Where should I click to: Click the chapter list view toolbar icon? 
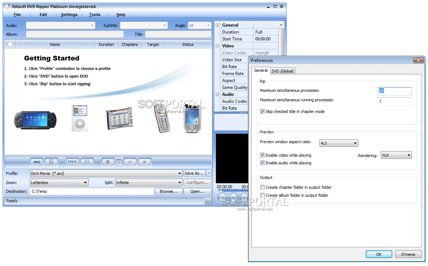coord(87,162)
